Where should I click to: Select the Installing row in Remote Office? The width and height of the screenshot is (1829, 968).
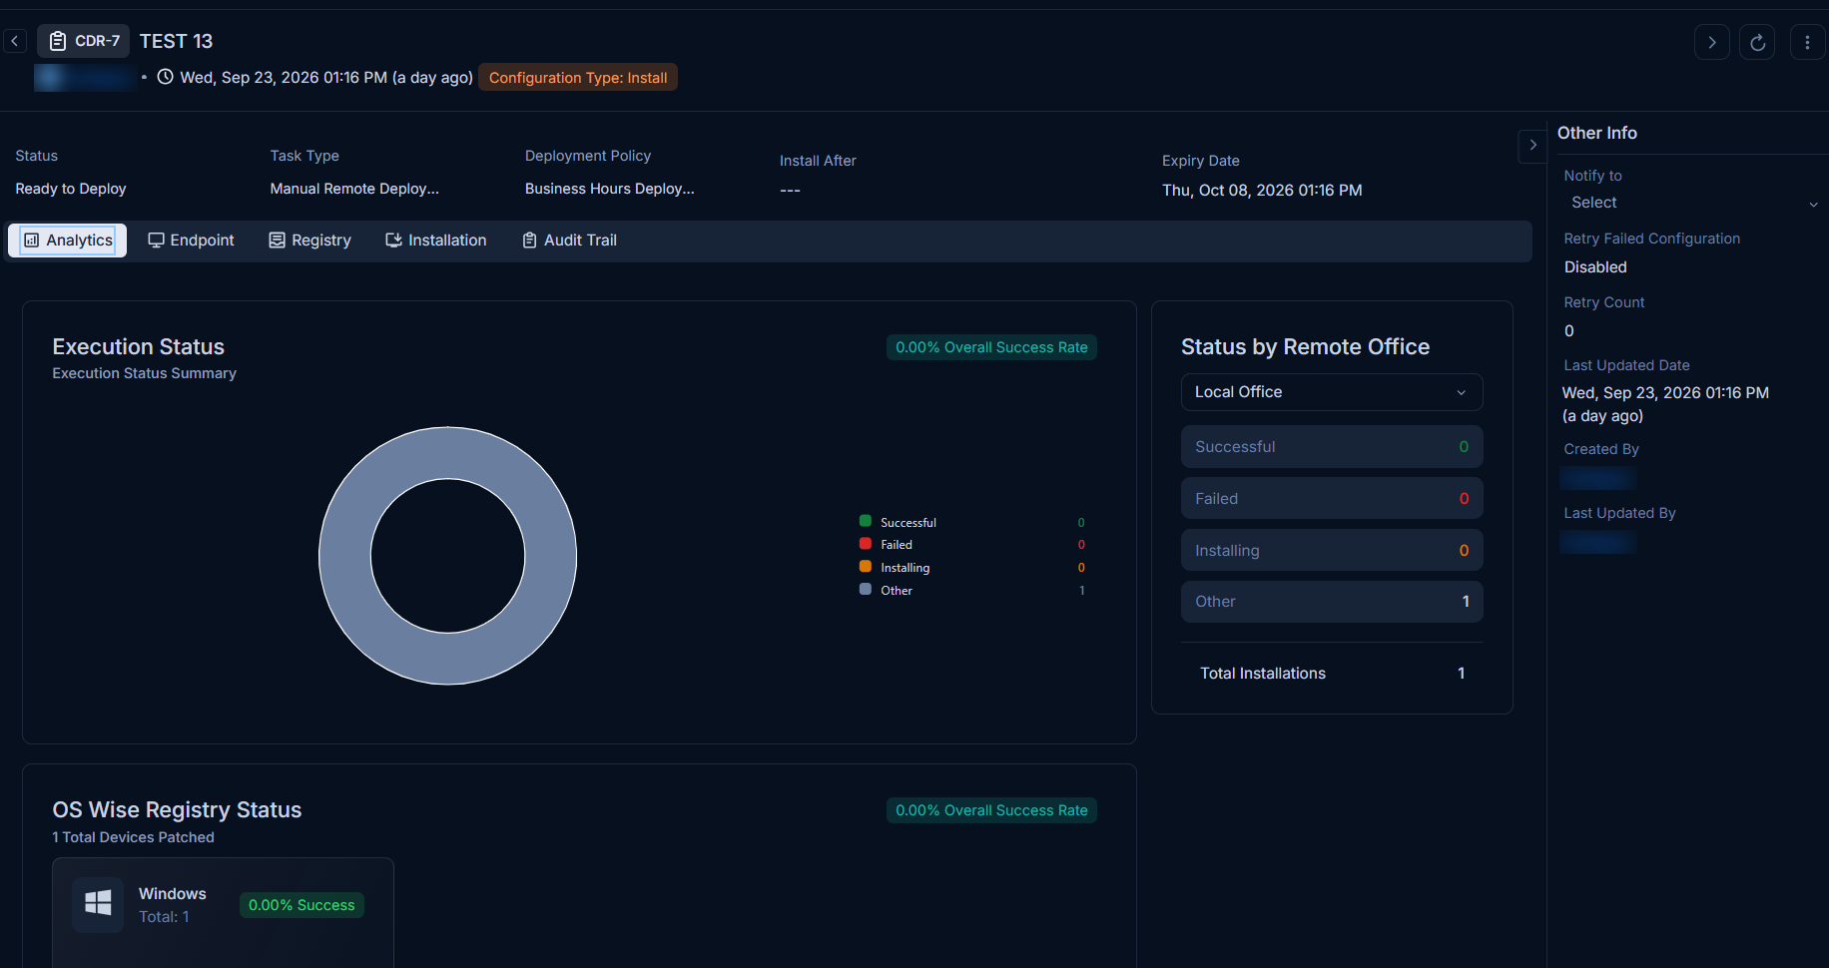tap(1332, 551)
